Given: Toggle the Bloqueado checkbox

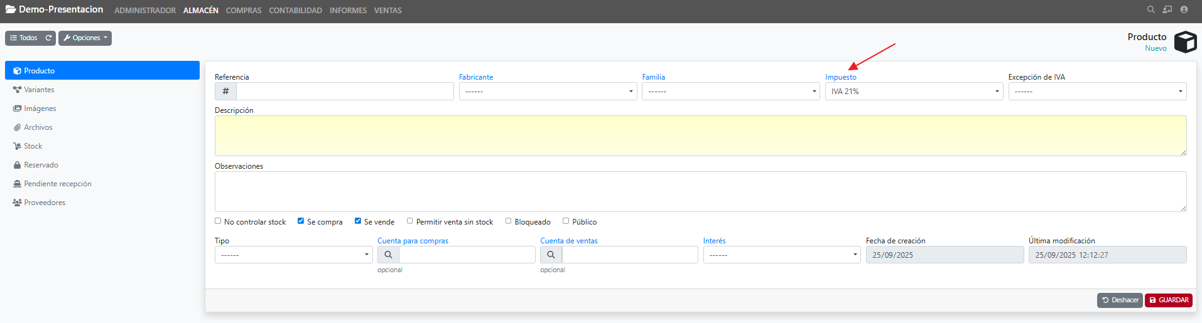Looking at the screenshot, I should coord(508,221).
